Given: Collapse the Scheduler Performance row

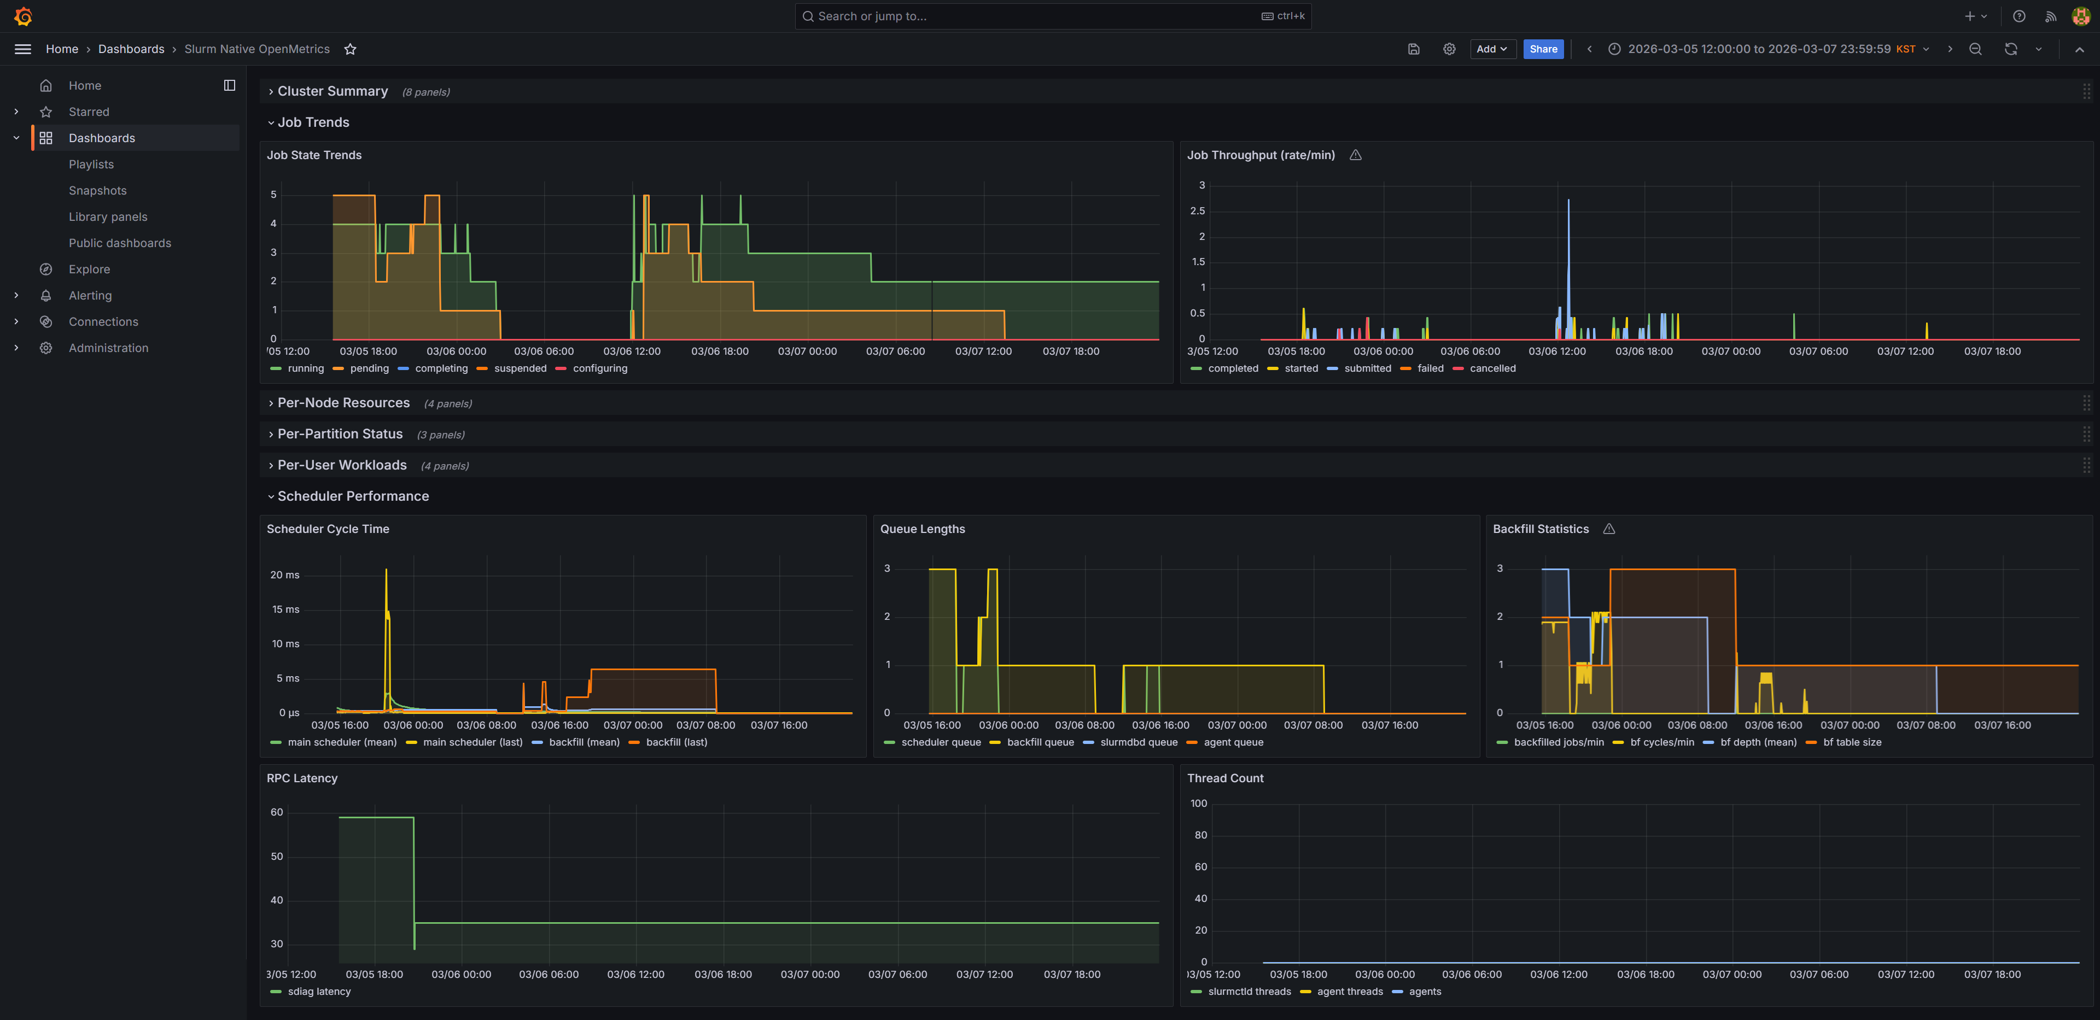Looking at the screenshot, I should click(352, 496).
